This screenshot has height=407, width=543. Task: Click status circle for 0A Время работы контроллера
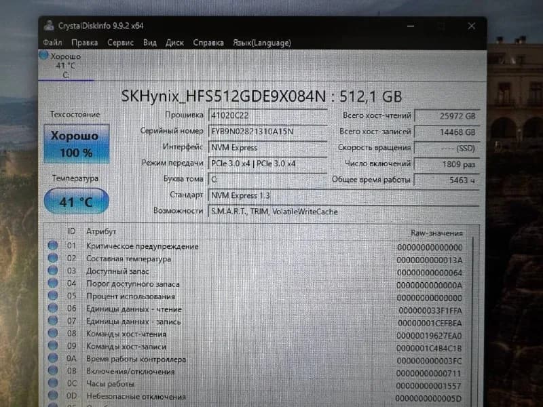(x=53, y=358)
